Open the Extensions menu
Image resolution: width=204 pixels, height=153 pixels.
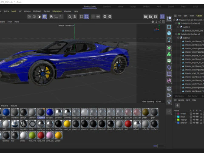57,11
